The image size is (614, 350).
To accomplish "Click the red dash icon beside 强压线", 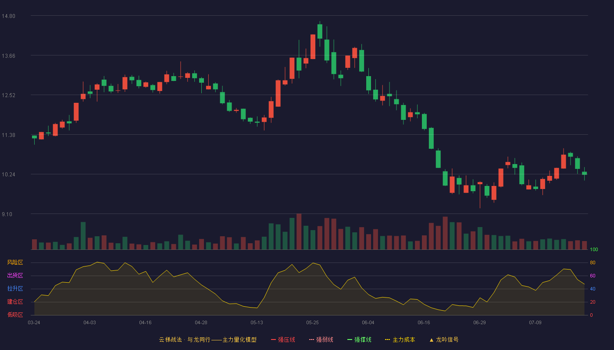I will point(273,339).
